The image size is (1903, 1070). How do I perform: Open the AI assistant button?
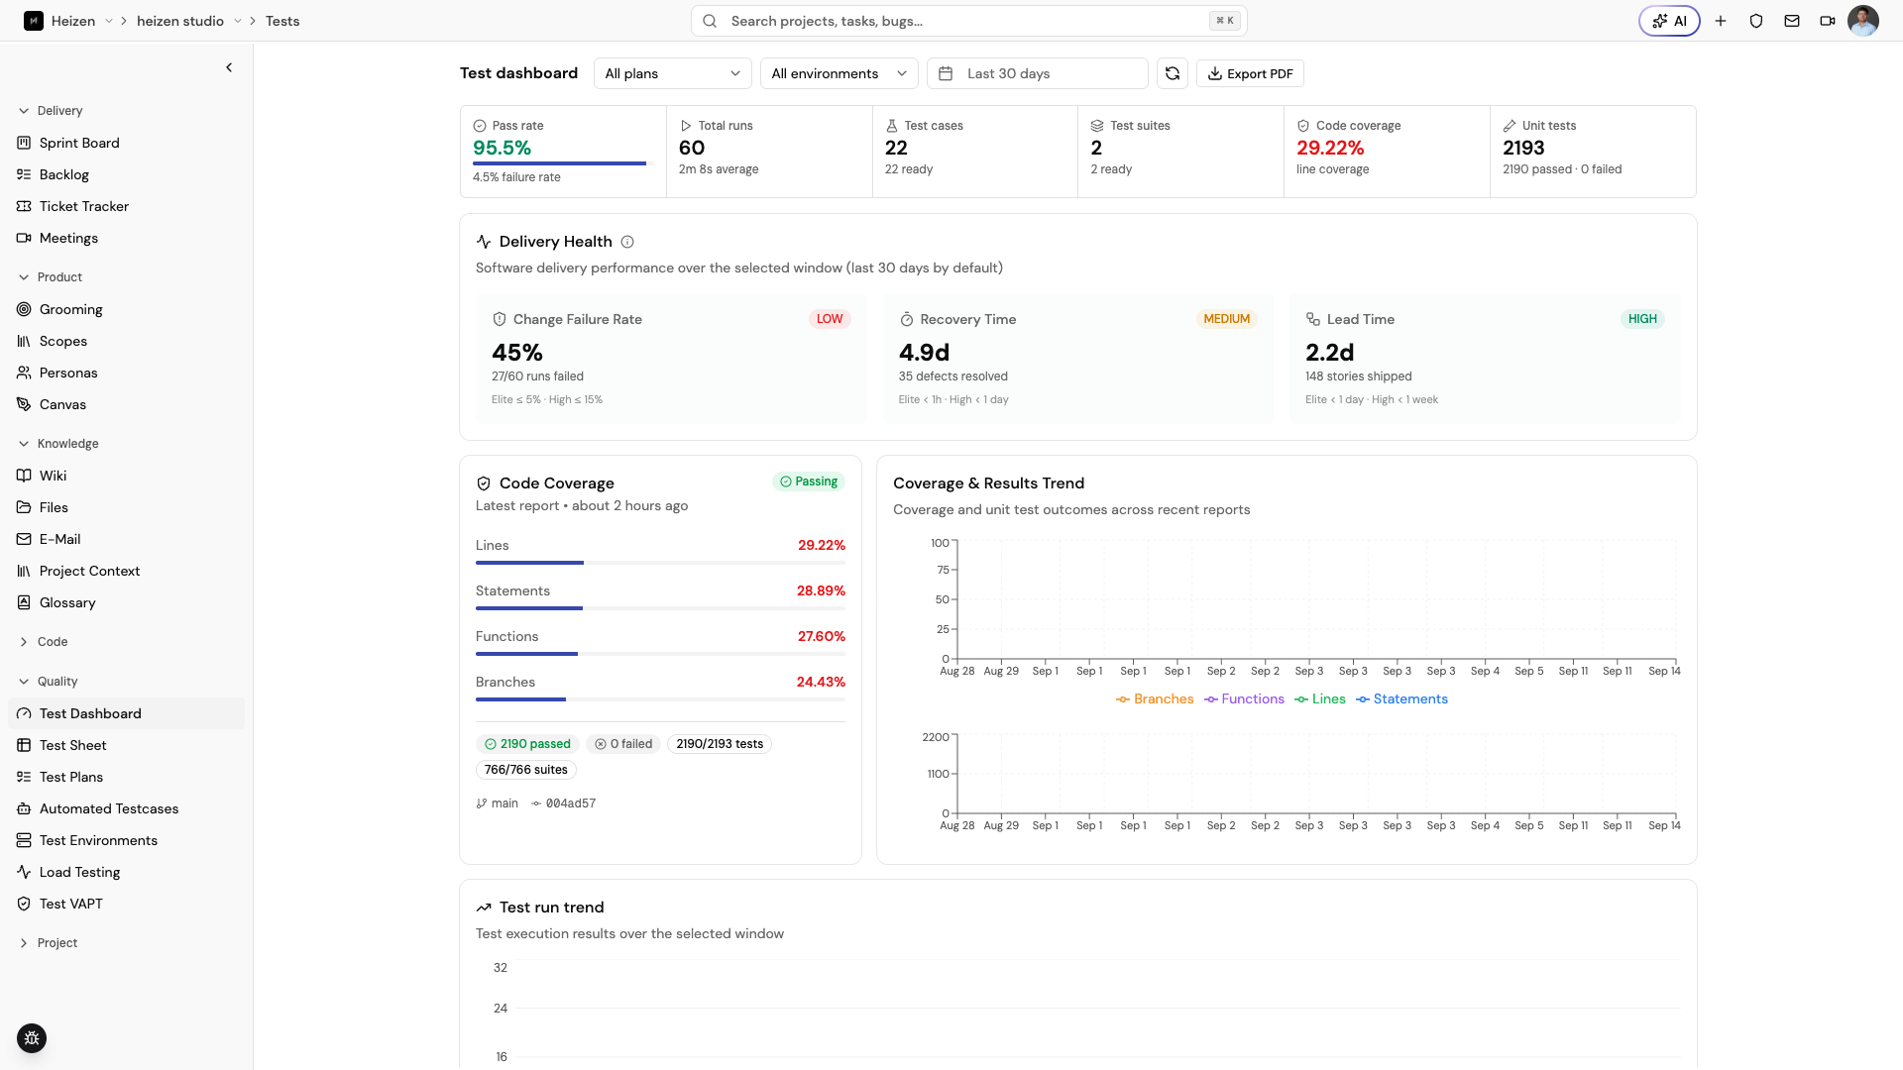tap(1669, 21)
